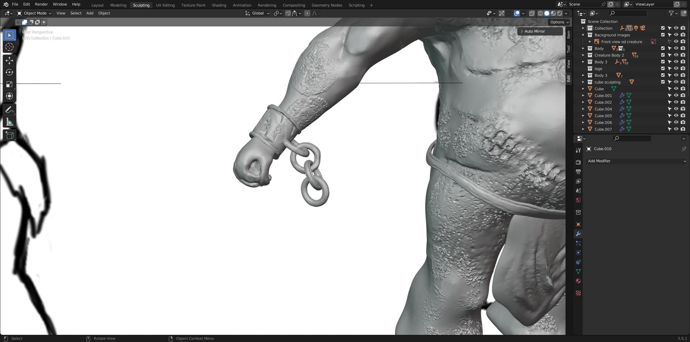Open the Object Mode dropdown
Screen dimensions: 690x342
(34, 13)
